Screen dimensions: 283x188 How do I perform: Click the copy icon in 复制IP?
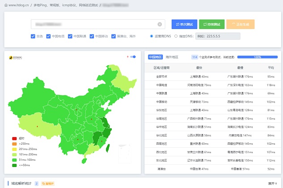[43, 184]
